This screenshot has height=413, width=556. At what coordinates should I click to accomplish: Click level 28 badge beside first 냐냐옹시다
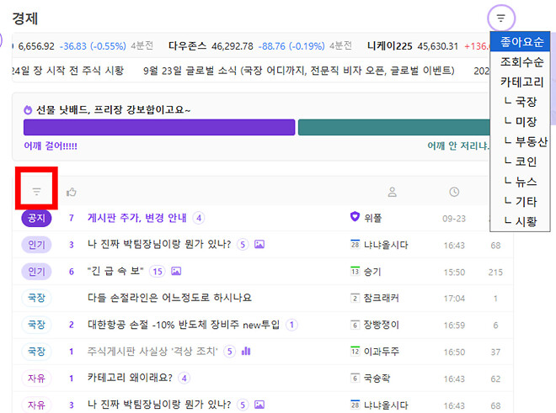click(x=355, y=244)
